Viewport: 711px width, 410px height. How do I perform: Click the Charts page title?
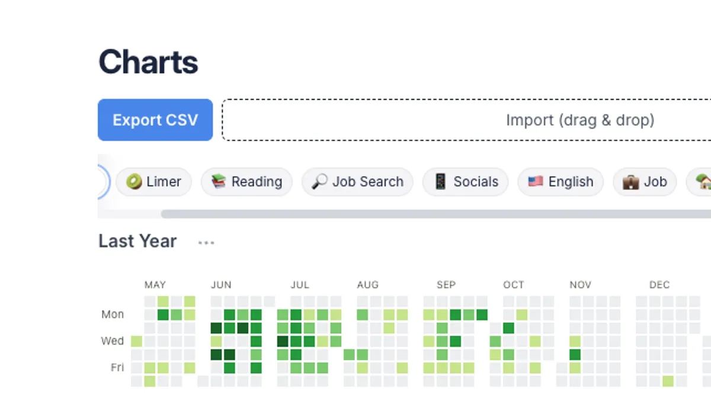[148, 62]
